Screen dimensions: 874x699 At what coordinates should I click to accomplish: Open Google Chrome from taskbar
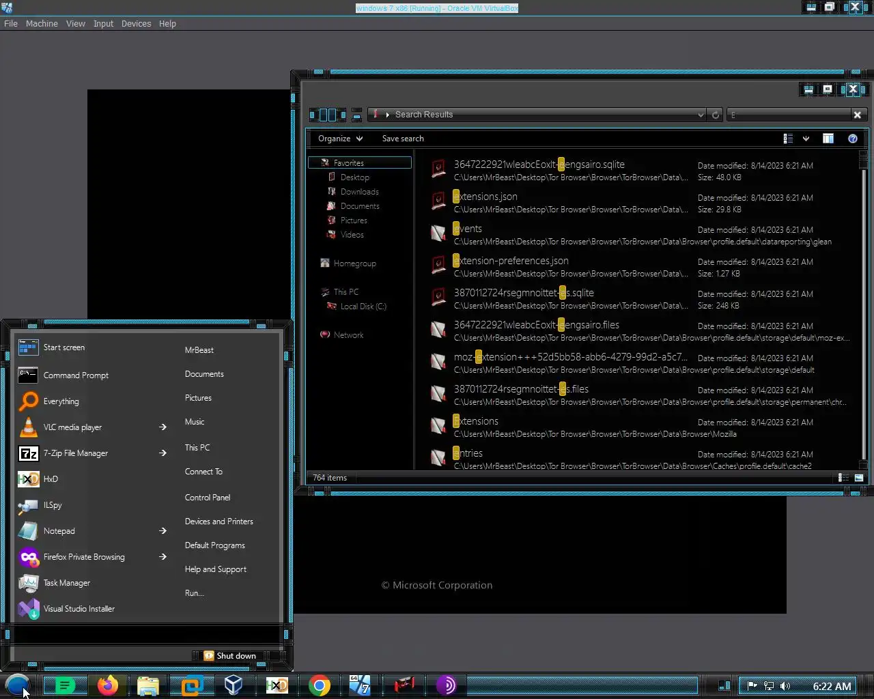pyautogui.click(x=319, y=685)
